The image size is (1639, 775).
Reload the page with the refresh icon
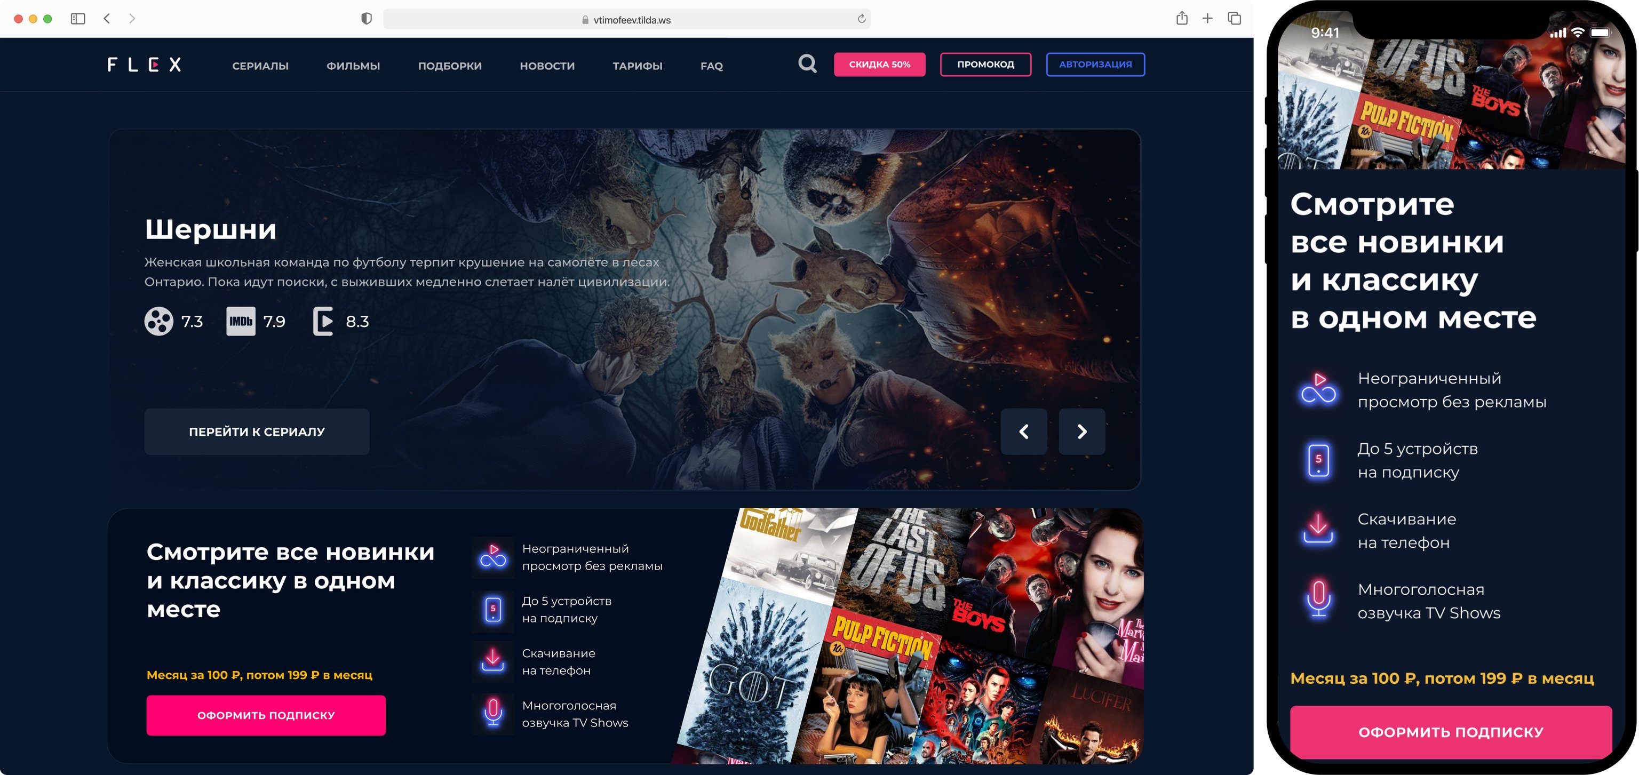tap(862, 19)
